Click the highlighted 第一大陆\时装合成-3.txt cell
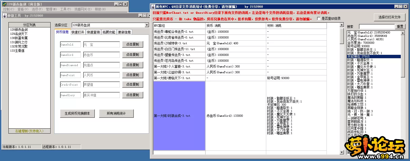The width and height of the screenshot is (410, 161). [179, 116]
